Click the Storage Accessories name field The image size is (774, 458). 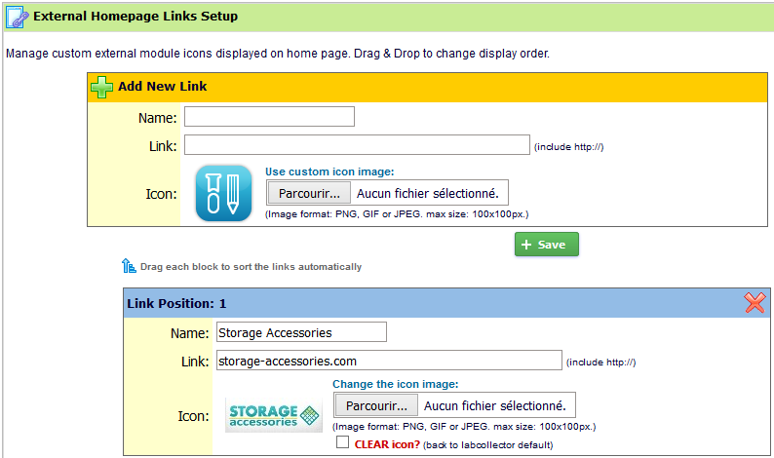tap(301, 332)
